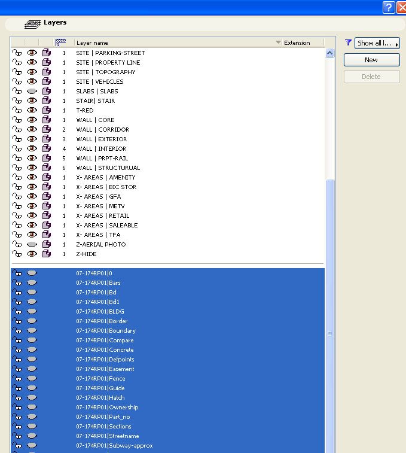Select the STAIR| STAIR layer name
The image size is (406, 453).
pyautogui.click(x=96, y=101)
